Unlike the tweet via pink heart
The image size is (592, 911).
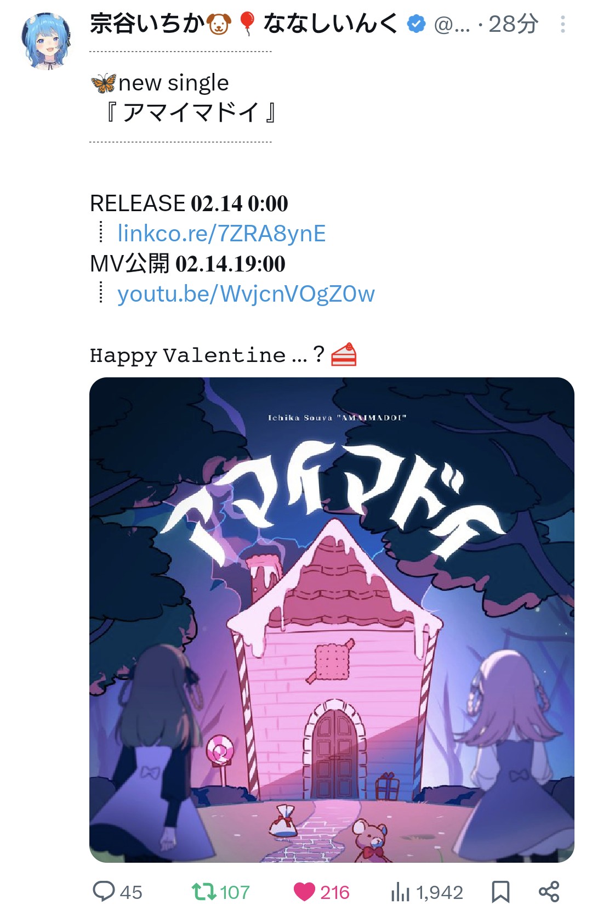click(x=304, y=892)
